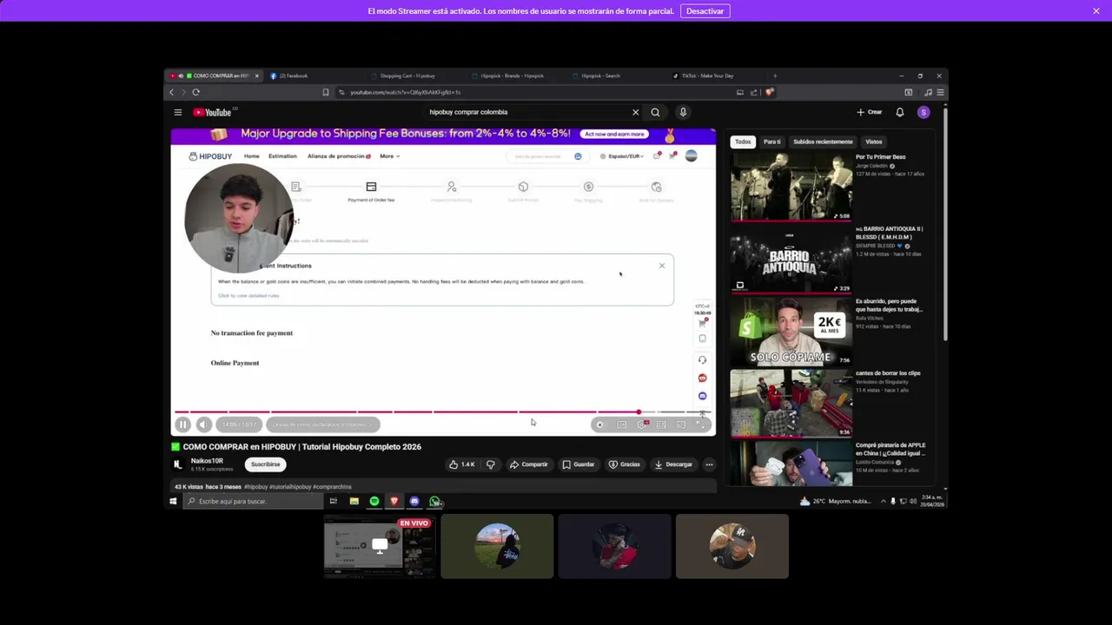Reload the page
Viewport: 1112px width, 625px height.
(196, 92)
